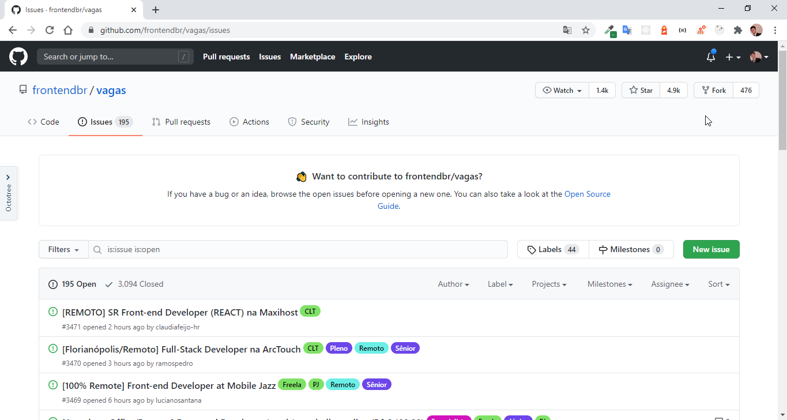Expand the Milestones filter dropdown
The width and height of the screenshot is (787, 420).
(610, 284)
